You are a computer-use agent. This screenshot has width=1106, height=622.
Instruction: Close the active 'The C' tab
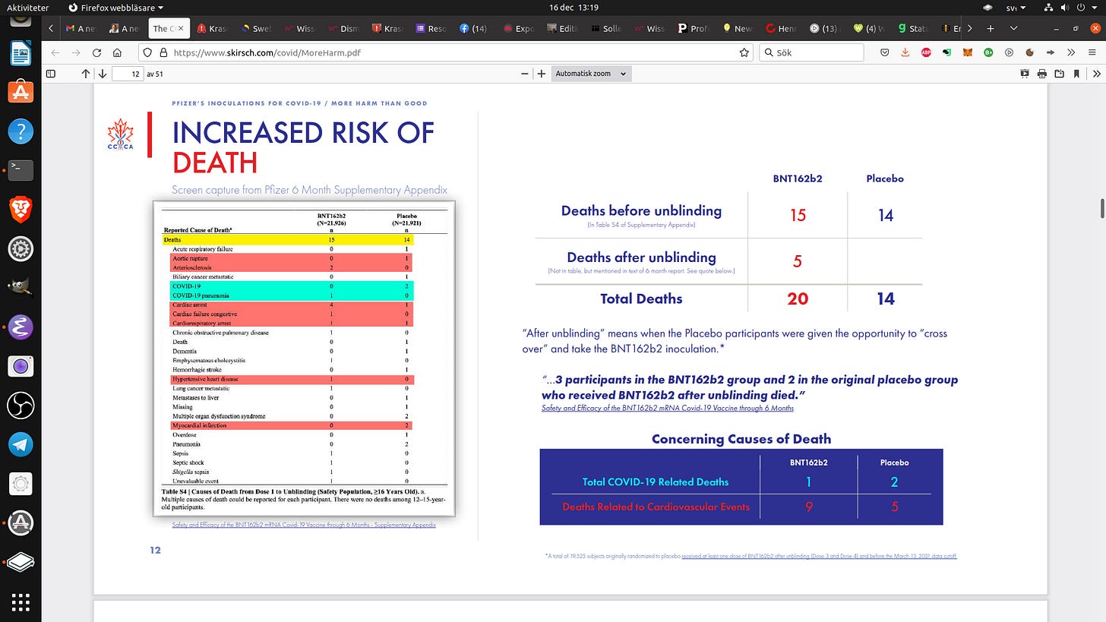(181, 28)
